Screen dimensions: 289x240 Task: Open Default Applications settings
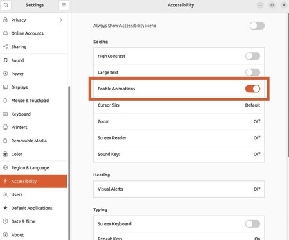tap(33, 208)
